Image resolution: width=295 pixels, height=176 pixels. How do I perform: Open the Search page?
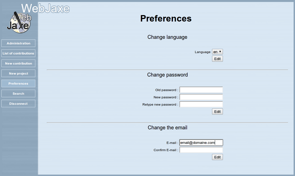(18, 93)
